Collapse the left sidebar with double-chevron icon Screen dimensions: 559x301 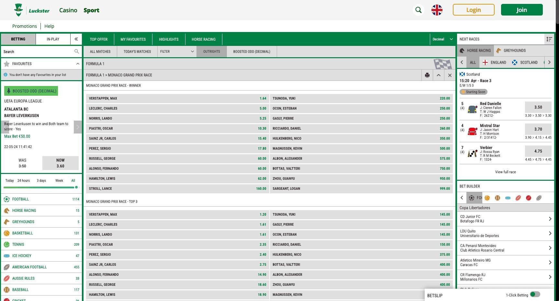tap(76, 39)
